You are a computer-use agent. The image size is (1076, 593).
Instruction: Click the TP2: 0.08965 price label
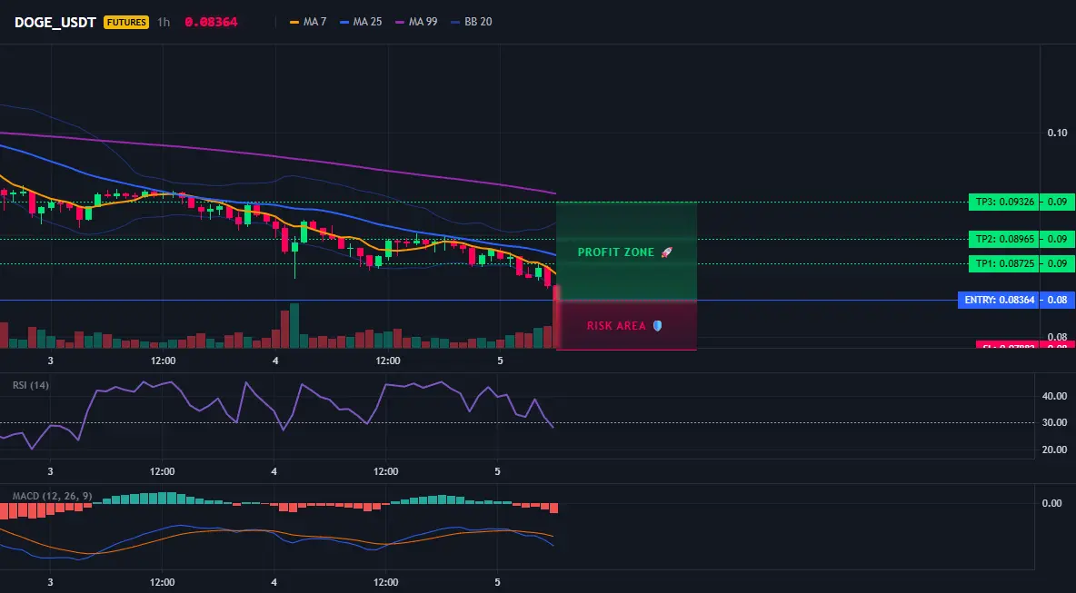click(x=1003, y=239)
